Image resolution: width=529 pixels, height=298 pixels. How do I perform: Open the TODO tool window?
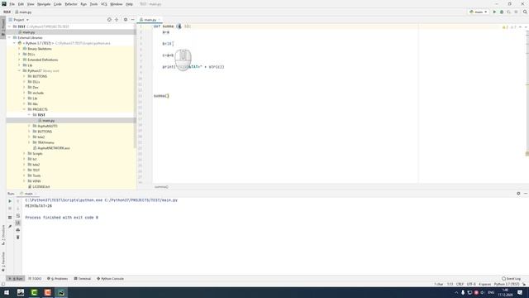tap(35, 279)
